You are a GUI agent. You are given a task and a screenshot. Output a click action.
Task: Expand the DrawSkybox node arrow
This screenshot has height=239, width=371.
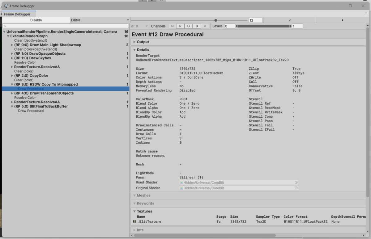(12, 58)
